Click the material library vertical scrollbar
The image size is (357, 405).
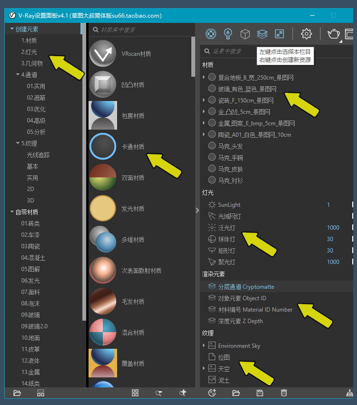click(193, 57)
